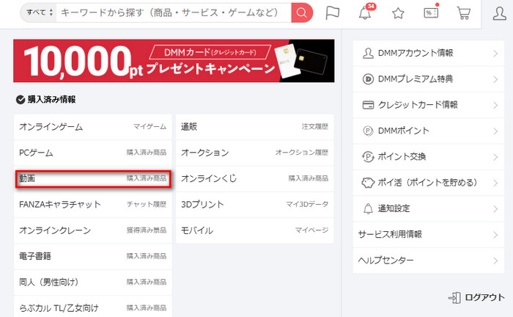Open 通販 order history row
513x317 pixels.
[x=255, y=127]
